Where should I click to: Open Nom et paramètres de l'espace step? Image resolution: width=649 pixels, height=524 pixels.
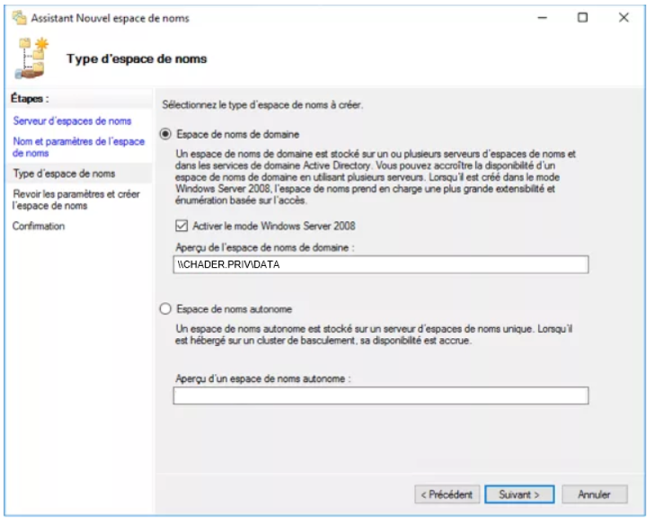point(78,147)
